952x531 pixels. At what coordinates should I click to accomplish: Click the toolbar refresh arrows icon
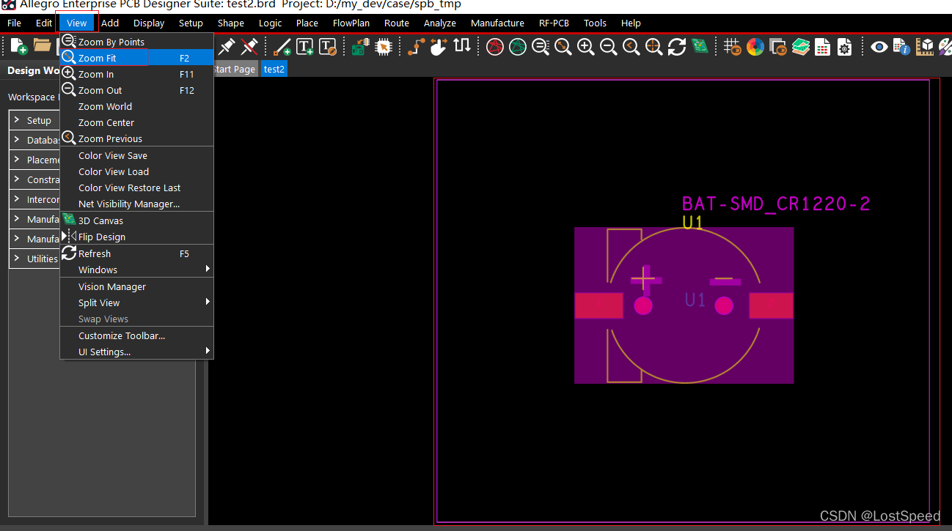click(x=676, y=47)
